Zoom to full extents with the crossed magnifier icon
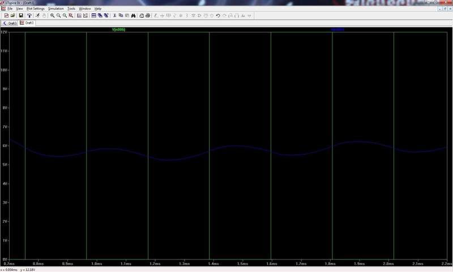Image resolution: width=453 pixels, height=272 pixels. click(71, 16)
